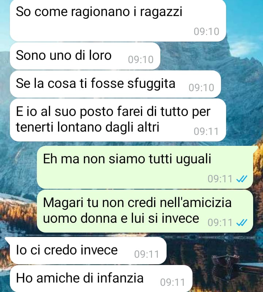Image resolution: width=263 pixels, height=292 pixels.
Task: Select the 'E io al suo posto farei' message
Action: (x=118, y=120)
